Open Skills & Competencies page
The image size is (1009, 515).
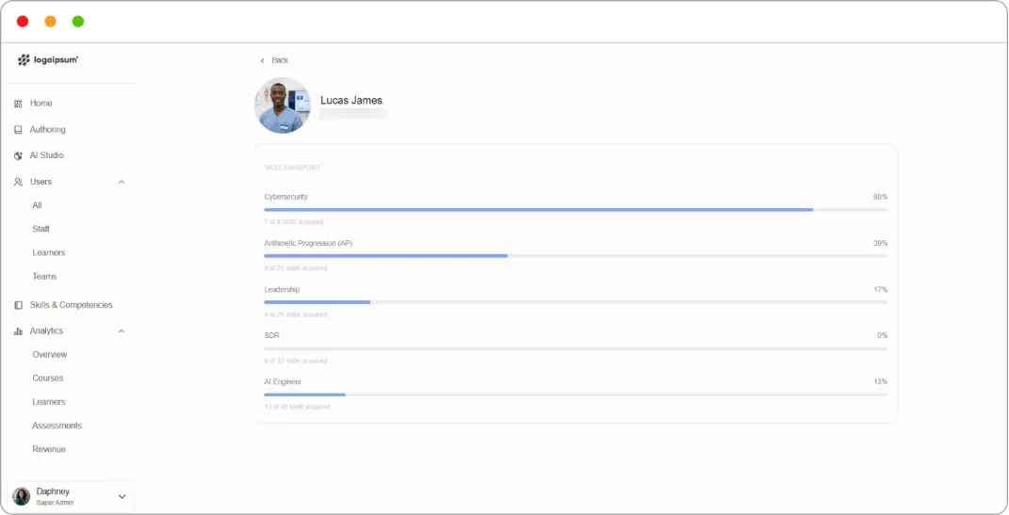72,305
